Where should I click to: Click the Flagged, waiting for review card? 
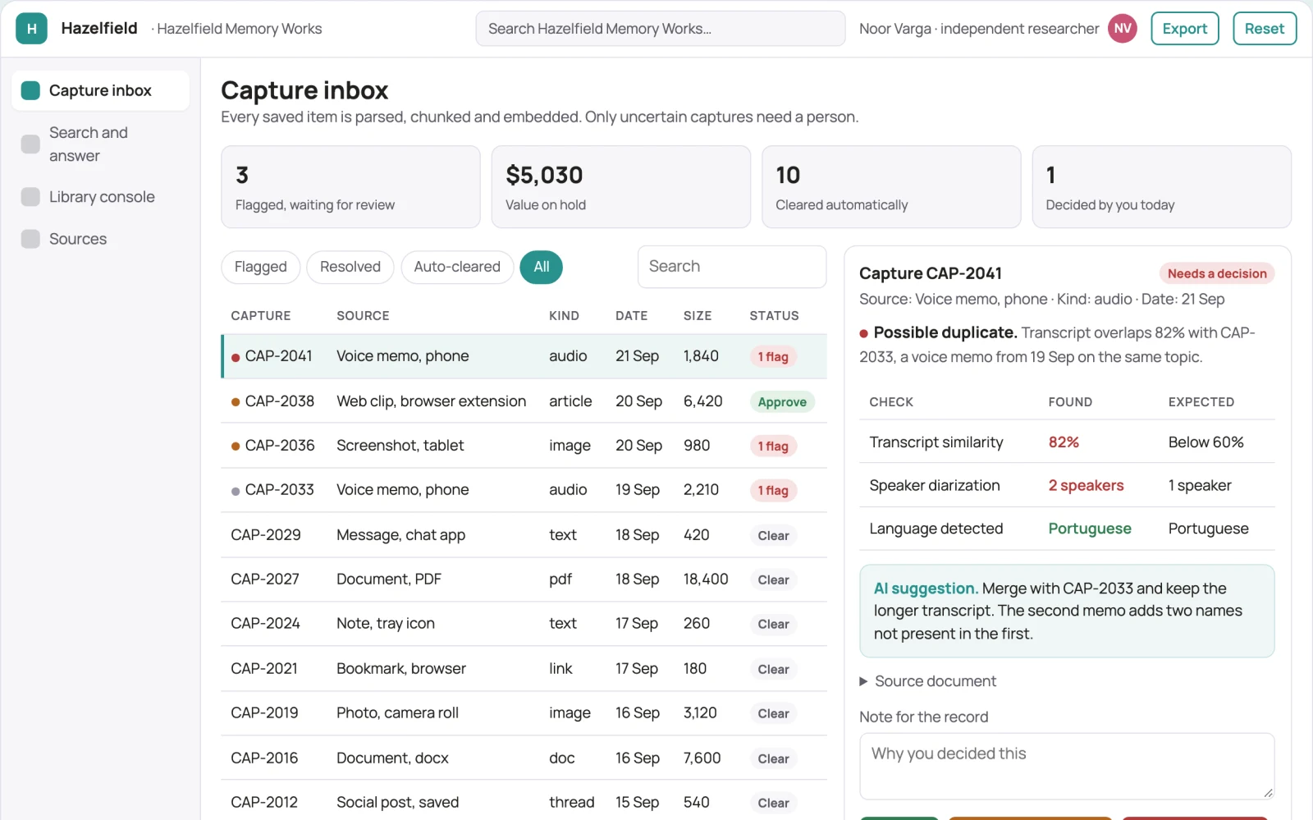pos(350,187)
